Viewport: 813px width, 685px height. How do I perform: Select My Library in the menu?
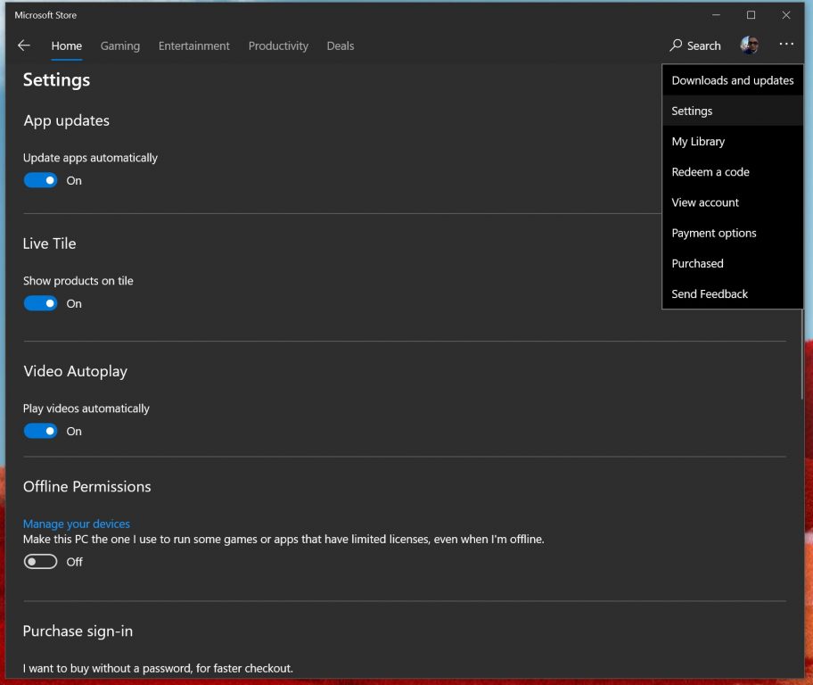[698, 141]
